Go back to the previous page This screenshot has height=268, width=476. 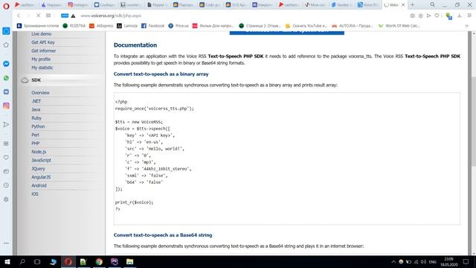19,16
